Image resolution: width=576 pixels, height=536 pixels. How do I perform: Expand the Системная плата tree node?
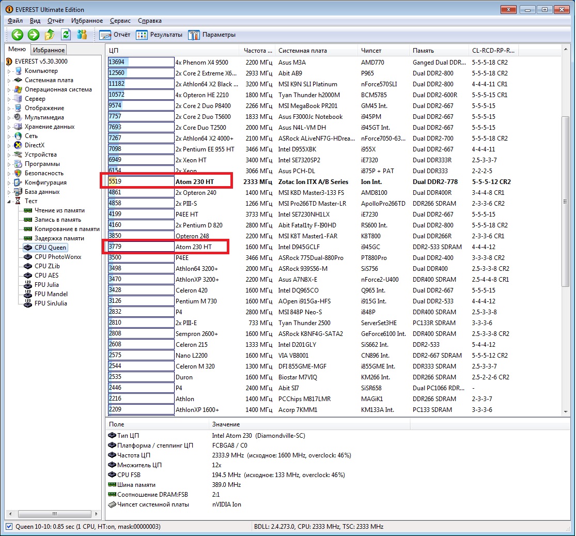pyautogui.click(x=9, y=80)
